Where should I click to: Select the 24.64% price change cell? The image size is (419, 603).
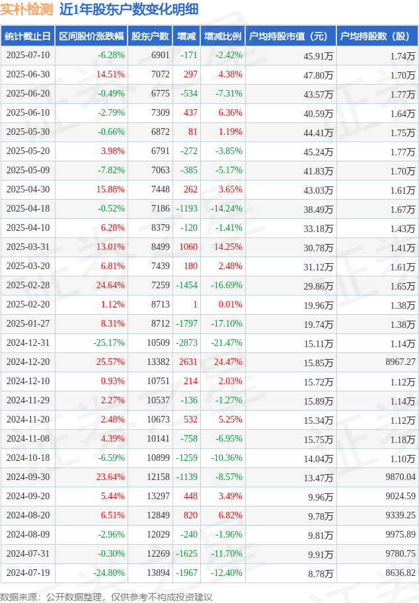tap(110, 286)
